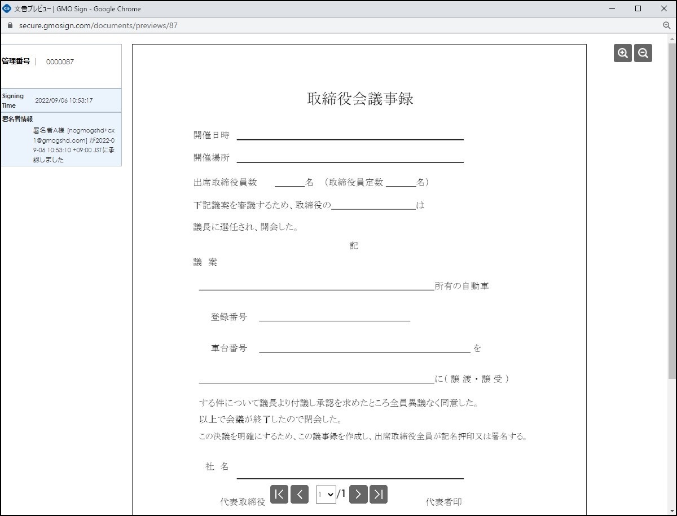The height and width of the screenshot is (516, 677).
Task: Click the zoom magnifier in the address bar
Action: pos(667,25)
